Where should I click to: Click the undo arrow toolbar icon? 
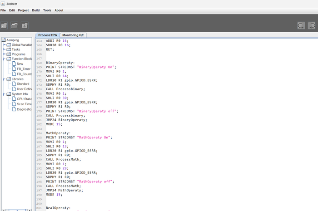301,26
